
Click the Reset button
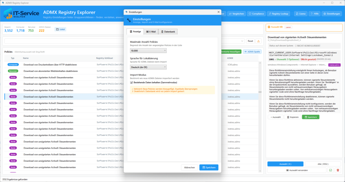250,41
